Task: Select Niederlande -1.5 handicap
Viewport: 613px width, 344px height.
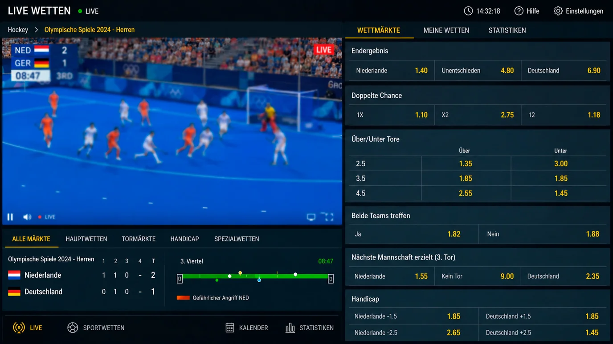Action: point(413,316)
